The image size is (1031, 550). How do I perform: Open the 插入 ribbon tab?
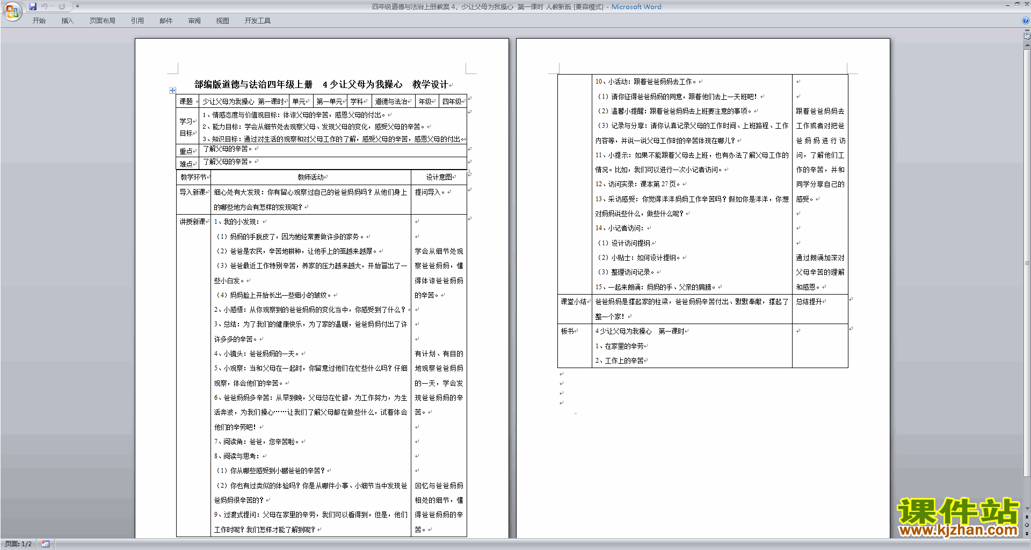(67, 21)
